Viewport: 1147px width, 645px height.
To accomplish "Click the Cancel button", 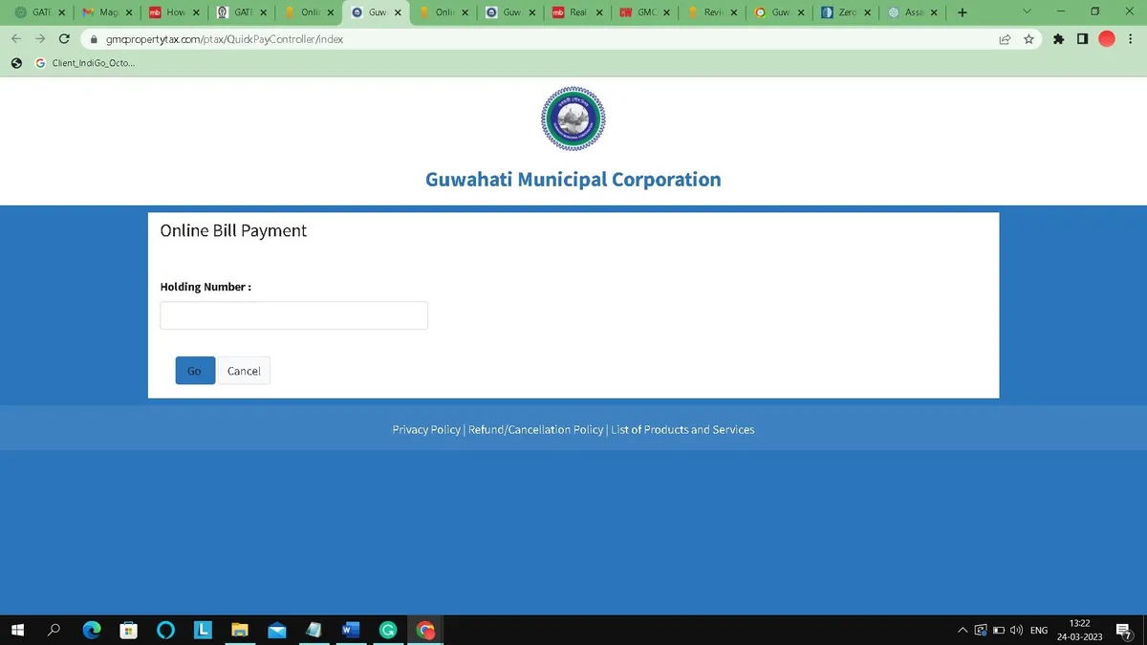I will [x=244, y=371].
